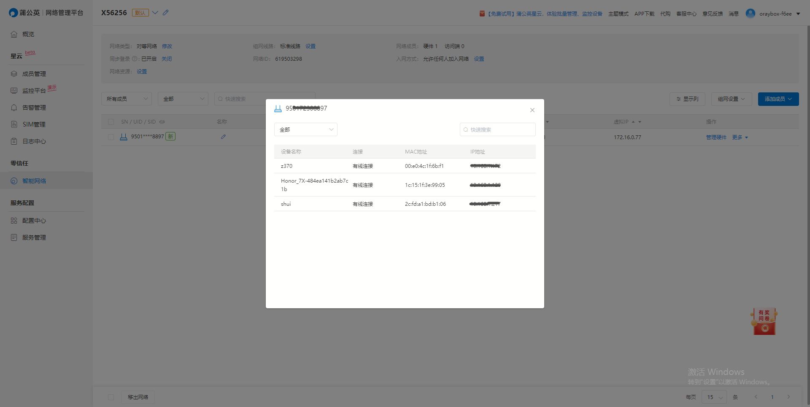Tick the checkbox for member 9501****8897

coord(111,137)
